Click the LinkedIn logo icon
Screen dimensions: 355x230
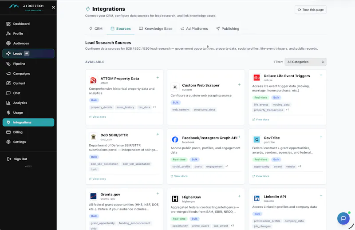click(x=256, y=198)
